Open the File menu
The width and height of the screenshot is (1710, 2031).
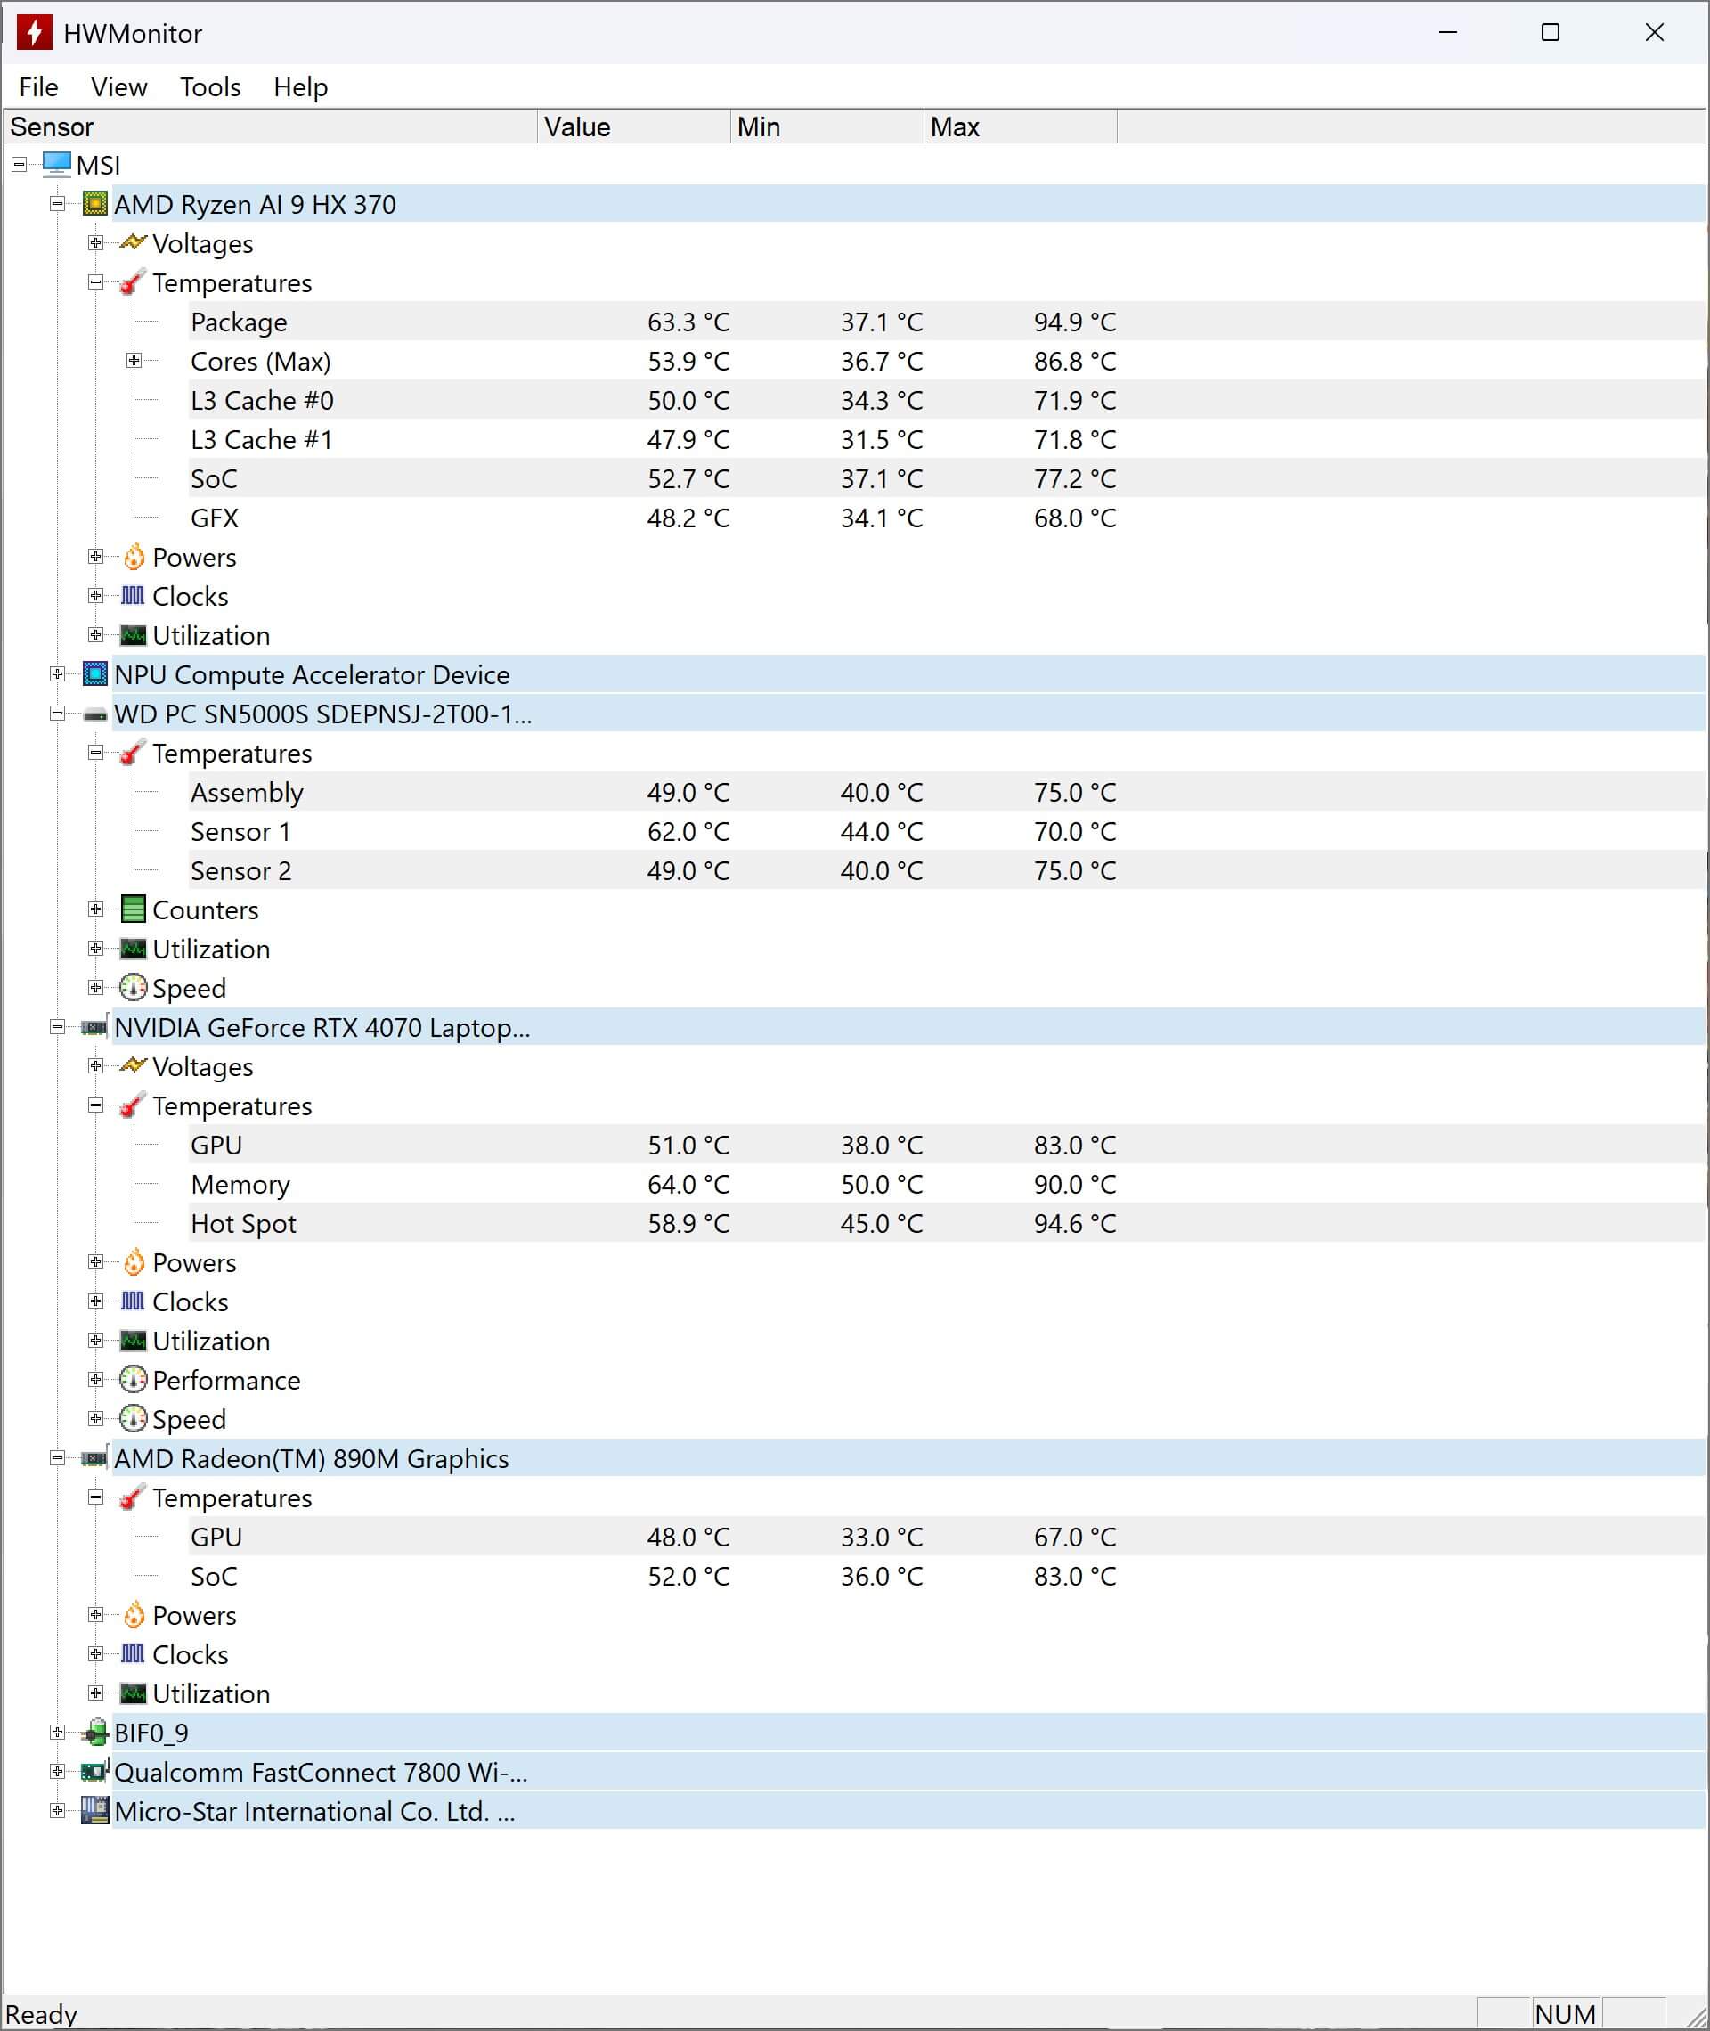pyautogui.click(x=39, y=87)
